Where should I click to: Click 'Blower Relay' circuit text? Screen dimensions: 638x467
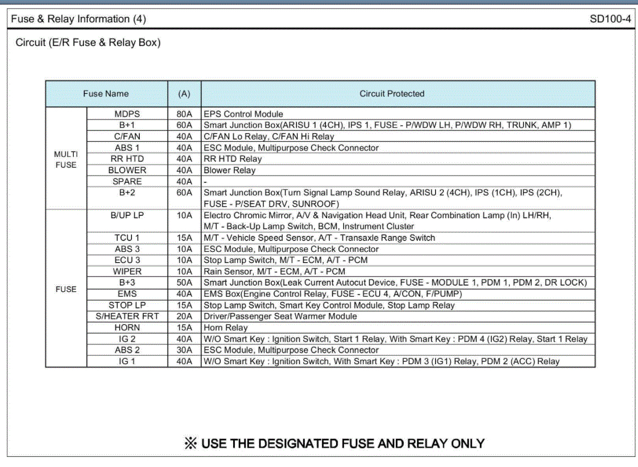[x=229, y=170]
